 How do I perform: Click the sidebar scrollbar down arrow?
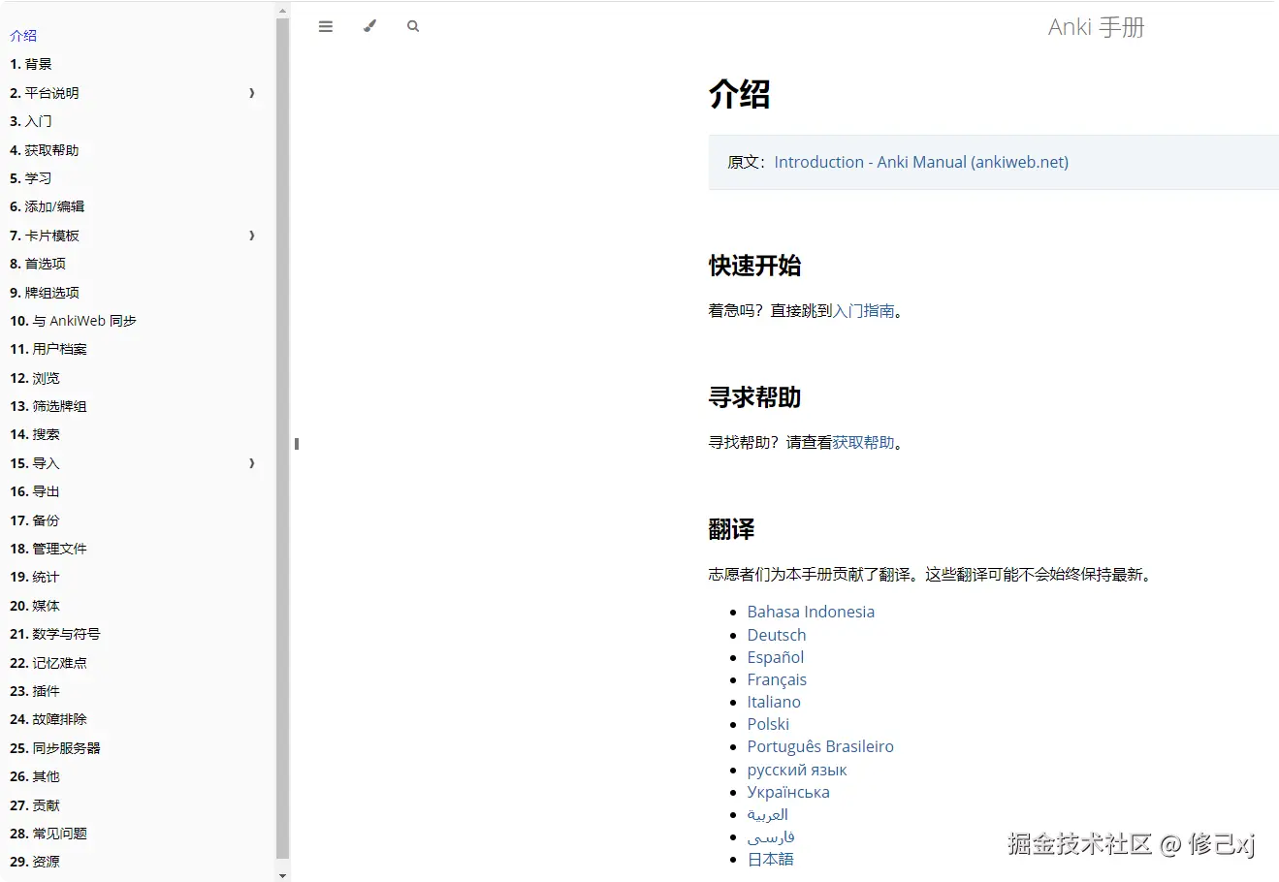tap(283, 875)
